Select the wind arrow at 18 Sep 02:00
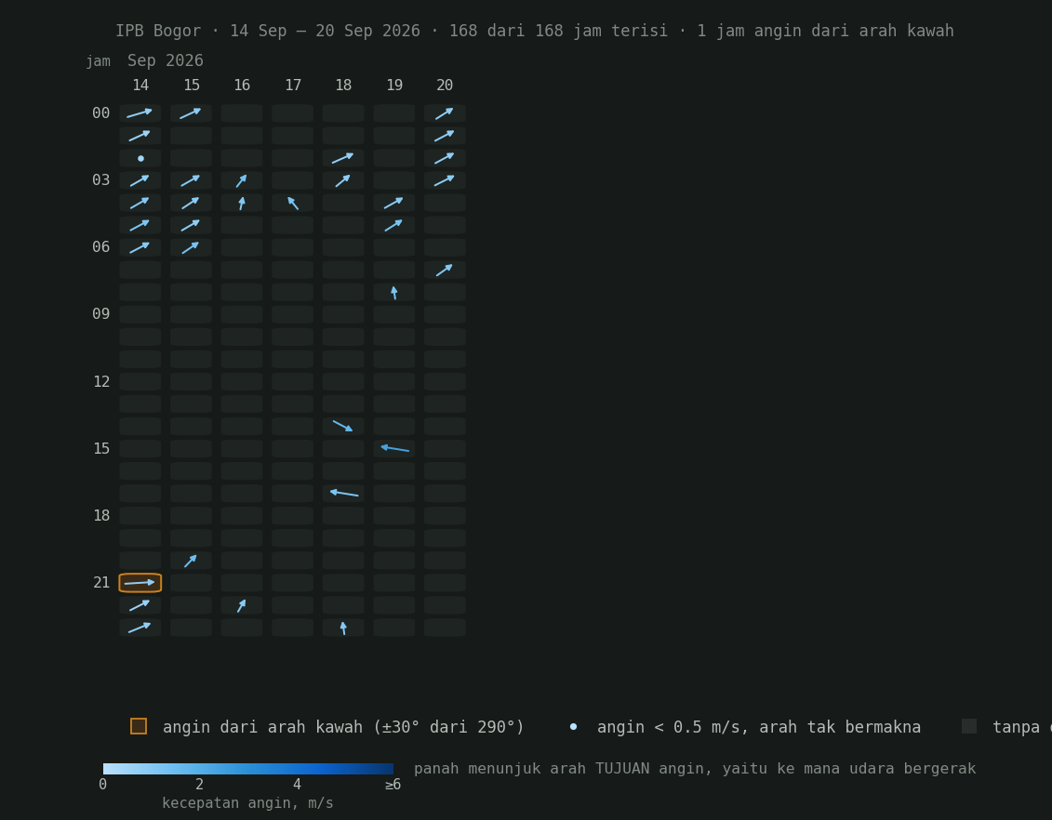Viewport: 1052px width, 820px height. point(343,158)
